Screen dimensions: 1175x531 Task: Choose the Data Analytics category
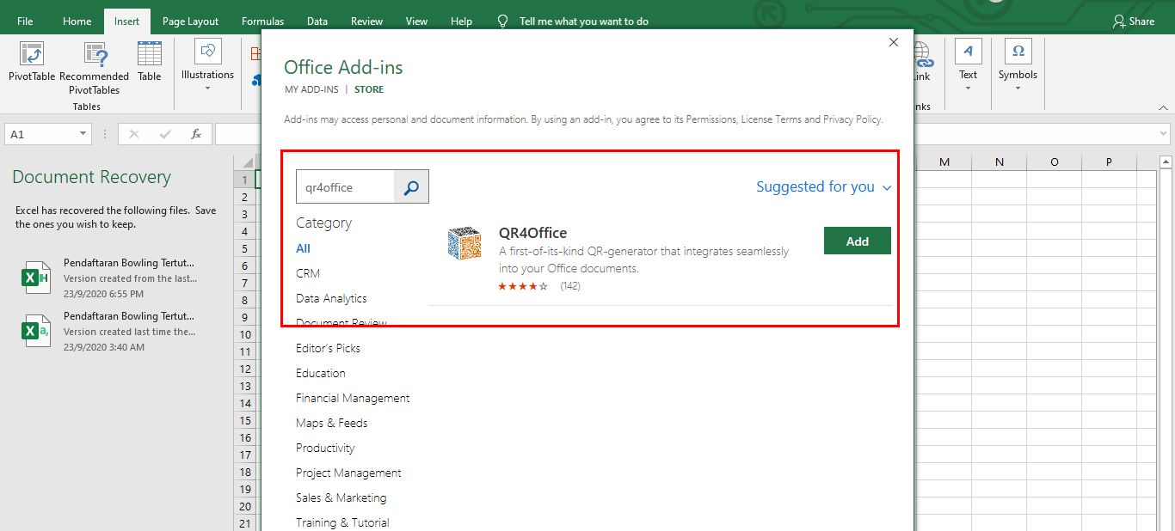tap(331, 298)
